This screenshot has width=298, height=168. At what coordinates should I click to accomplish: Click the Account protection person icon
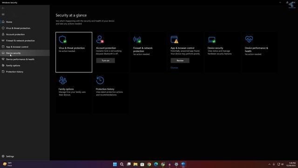(x=100, y=39)
